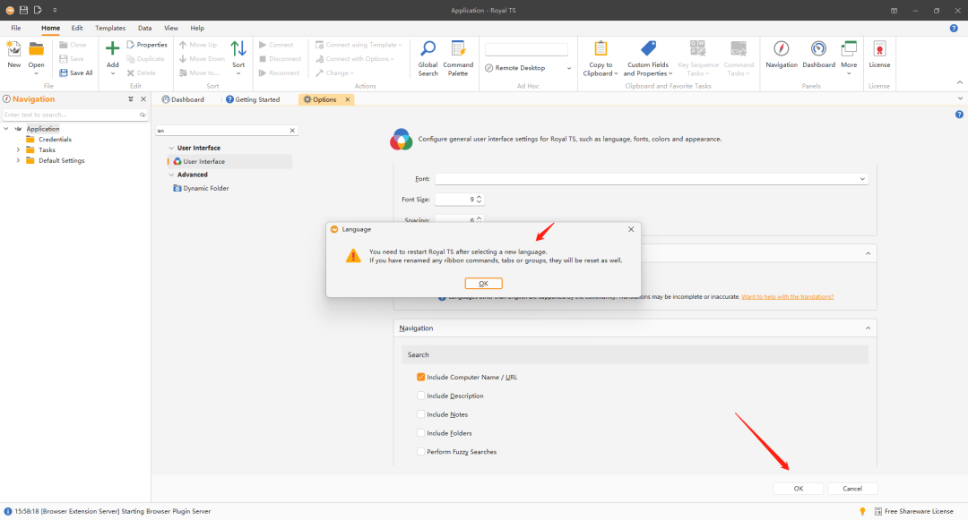Image resolution: width=968 pixels, height=520 pixels.
Task: Switch to the Dashboard document tab
Action: point(183,100)
